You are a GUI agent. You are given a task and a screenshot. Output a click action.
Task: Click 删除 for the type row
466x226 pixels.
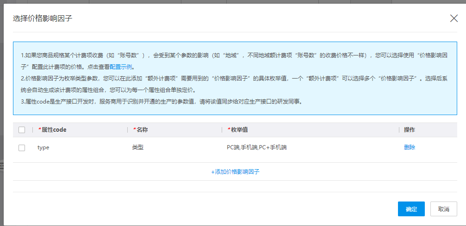410,147
